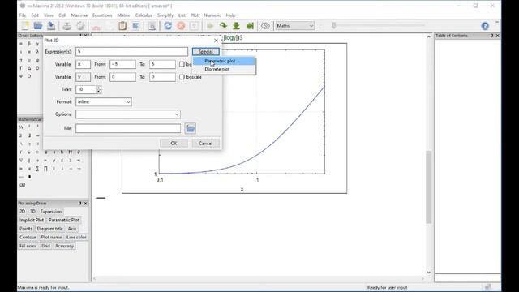This screenshot has width=519, height=292.
Task: Click the find magnifier toolbar icon
Action: tap(152, 26)
